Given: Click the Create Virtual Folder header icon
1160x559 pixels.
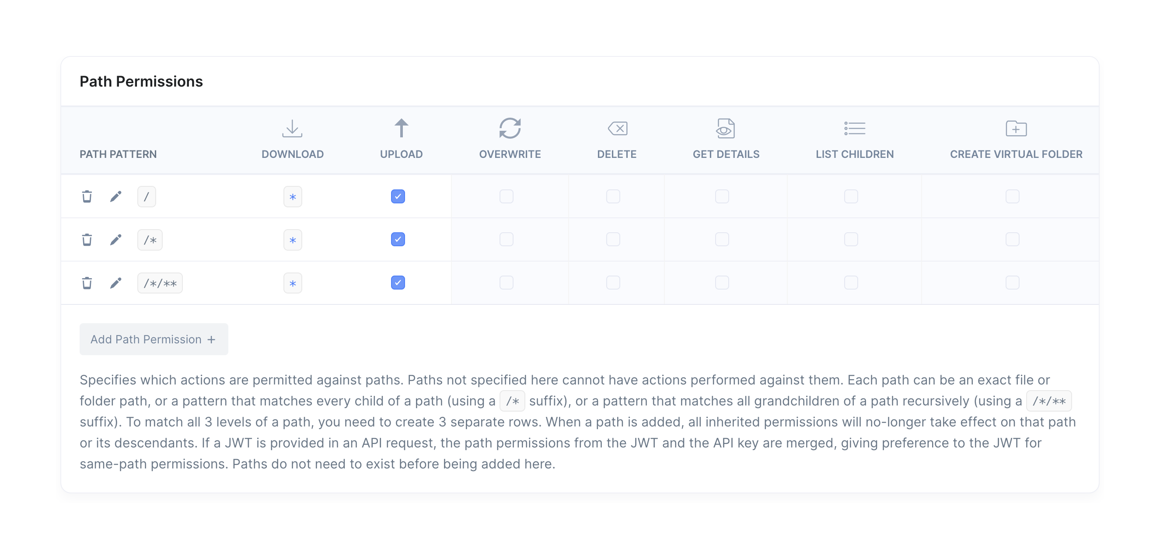Looking at the screenshot, I should click(x=1016, y=129).
